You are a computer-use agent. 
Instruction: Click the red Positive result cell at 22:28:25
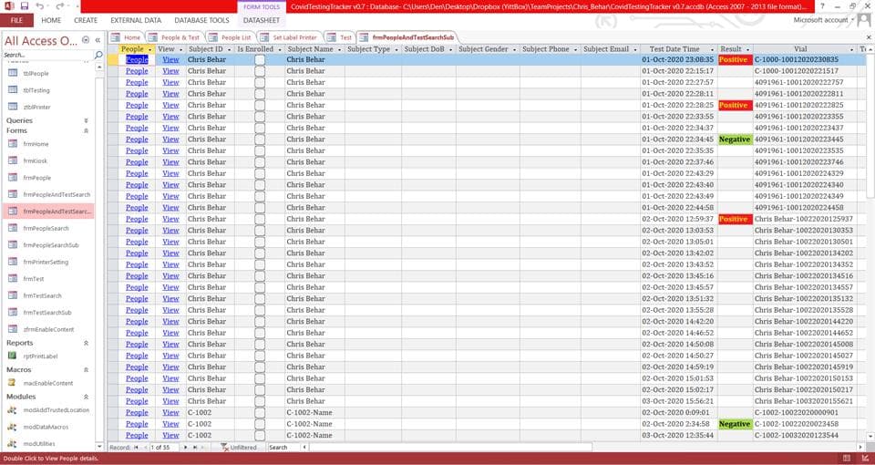736,105
